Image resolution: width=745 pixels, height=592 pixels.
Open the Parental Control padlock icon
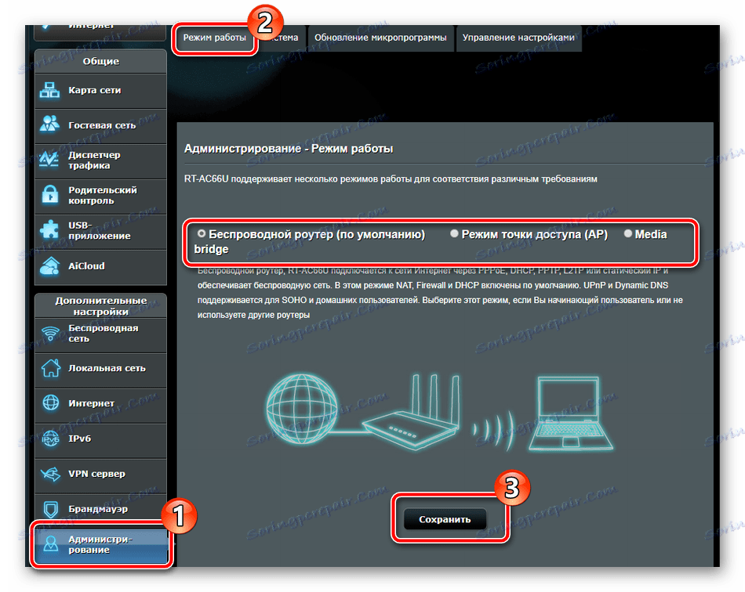pos(49,194)
